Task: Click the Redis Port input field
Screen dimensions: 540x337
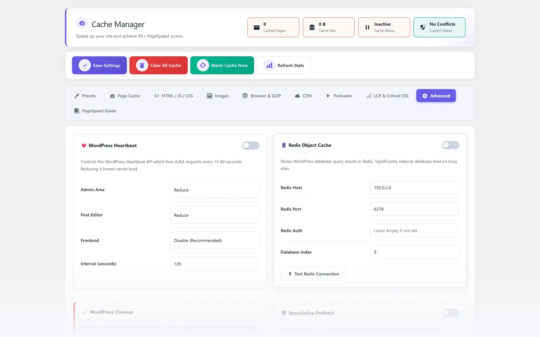Action: pyautogui.click(x=414, y=209)
